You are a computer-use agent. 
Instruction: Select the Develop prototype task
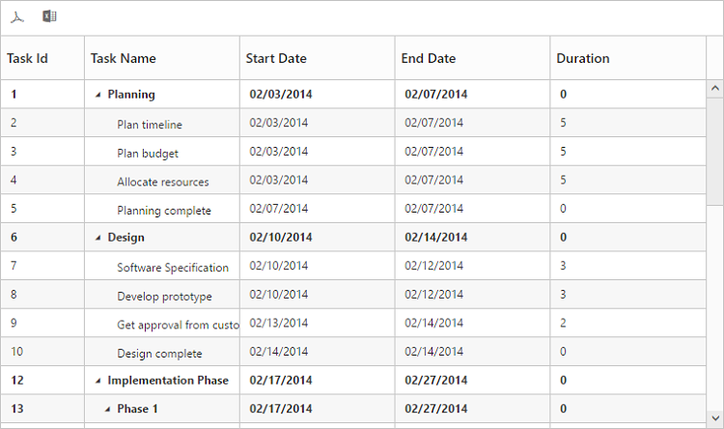[164, 297]
